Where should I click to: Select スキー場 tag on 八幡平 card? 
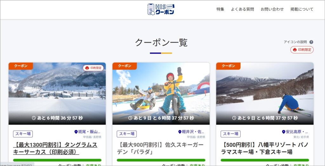230,134
